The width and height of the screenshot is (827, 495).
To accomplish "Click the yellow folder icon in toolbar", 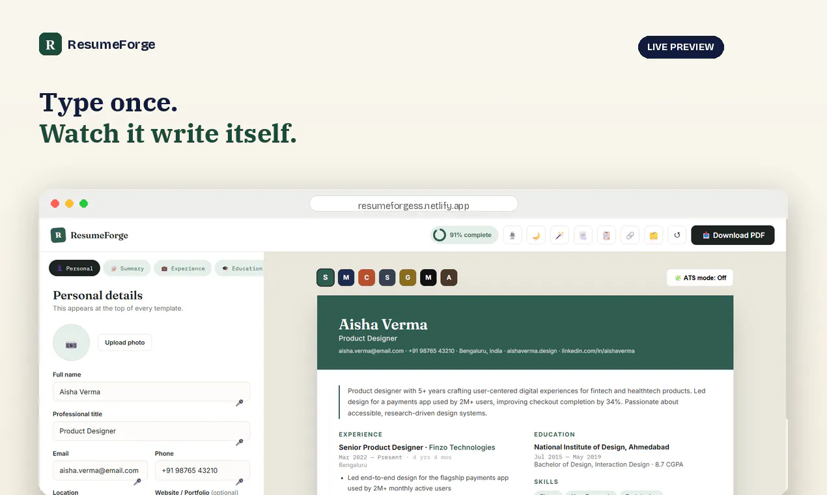I will (x=653, y=235).
